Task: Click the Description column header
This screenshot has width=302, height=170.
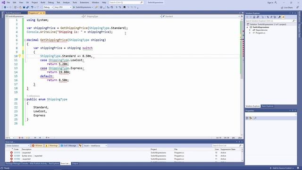Action: (x=26, y=149)
